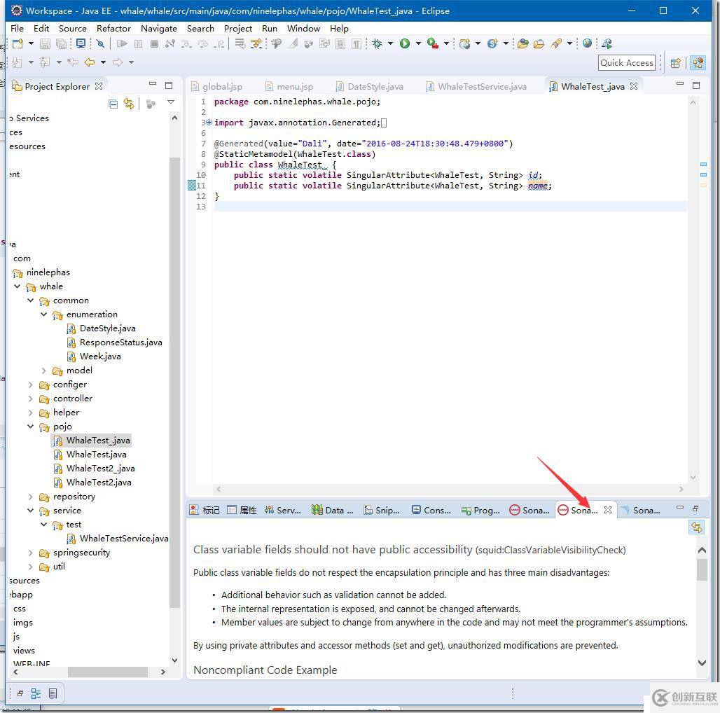Toggle Show Whitespace Characters pilcrow icon
This screenshot has height=713, width=720.
point(356,43)
